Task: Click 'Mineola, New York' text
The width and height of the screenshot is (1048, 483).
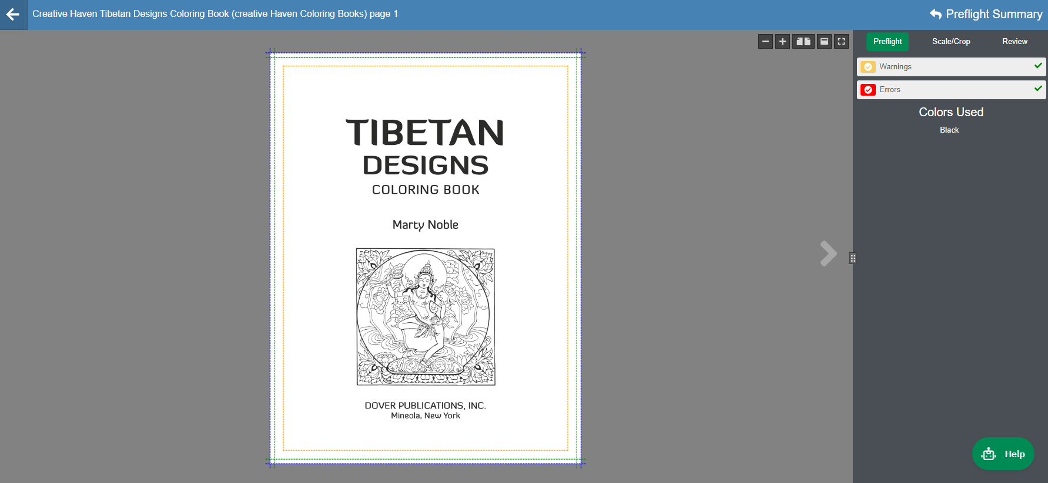Action: 426,416
